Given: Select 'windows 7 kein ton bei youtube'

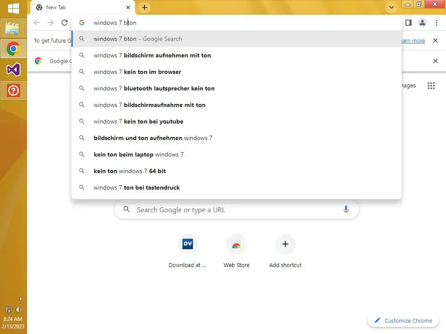Looking at the screenshot, I should click(237, 121).
